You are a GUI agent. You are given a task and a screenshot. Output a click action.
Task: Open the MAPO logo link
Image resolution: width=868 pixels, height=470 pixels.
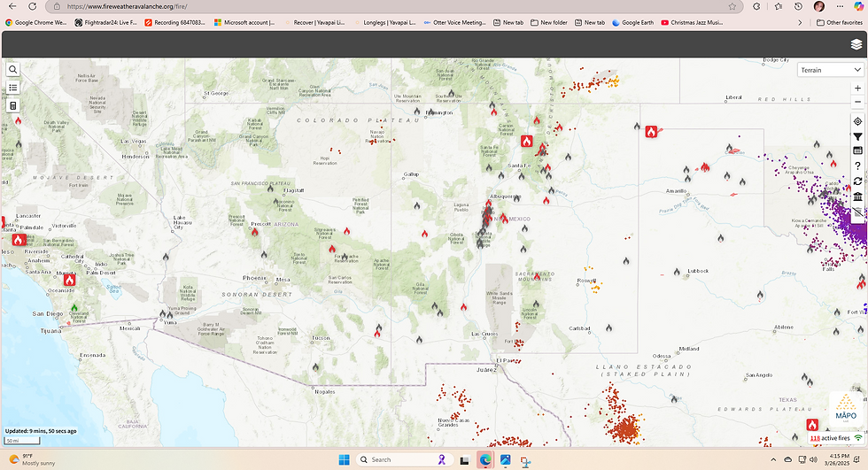(845, 410)
